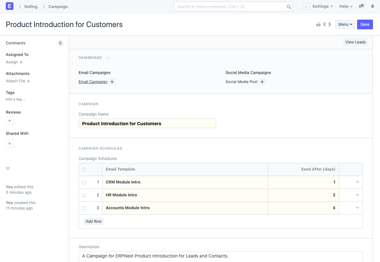Click the ERPNext home logo icon
The width and height of the screenshot is (380, 262).
[x=10, y=6]
